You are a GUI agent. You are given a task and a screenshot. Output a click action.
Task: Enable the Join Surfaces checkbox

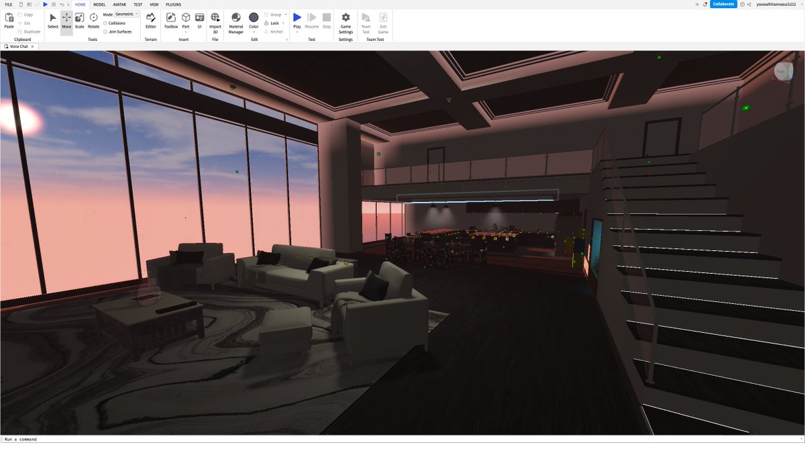point(105,32)
